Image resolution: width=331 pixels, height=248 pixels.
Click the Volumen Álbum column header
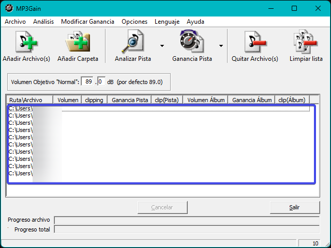click(x=205, y=100)
